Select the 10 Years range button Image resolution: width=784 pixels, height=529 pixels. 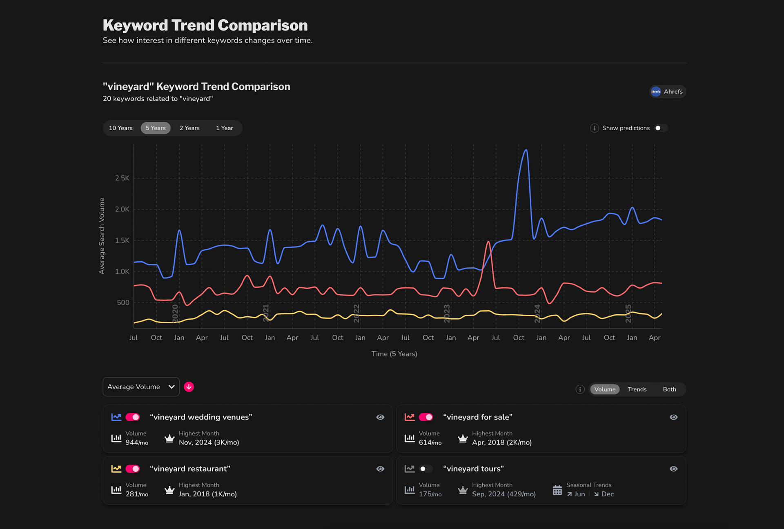tap(120, 128)
